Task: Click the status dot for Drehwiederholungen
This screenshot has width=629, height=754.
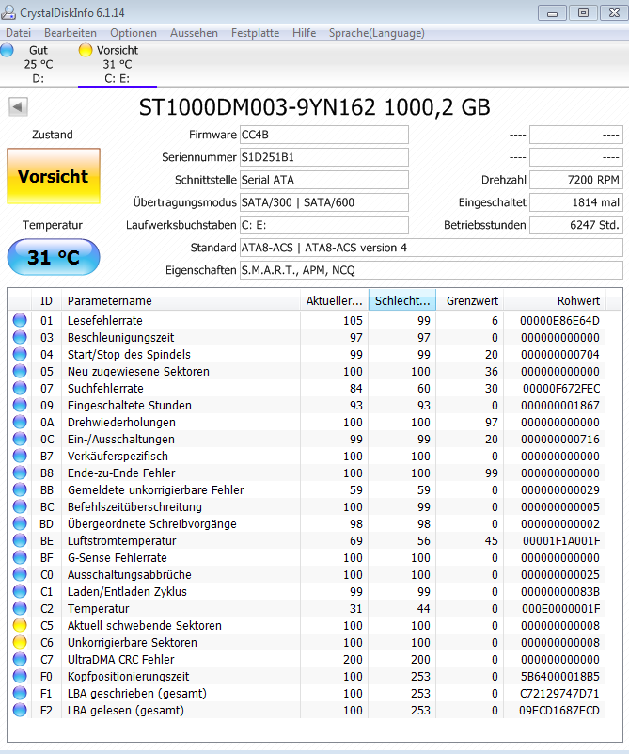Action: [x=20, y=423]
